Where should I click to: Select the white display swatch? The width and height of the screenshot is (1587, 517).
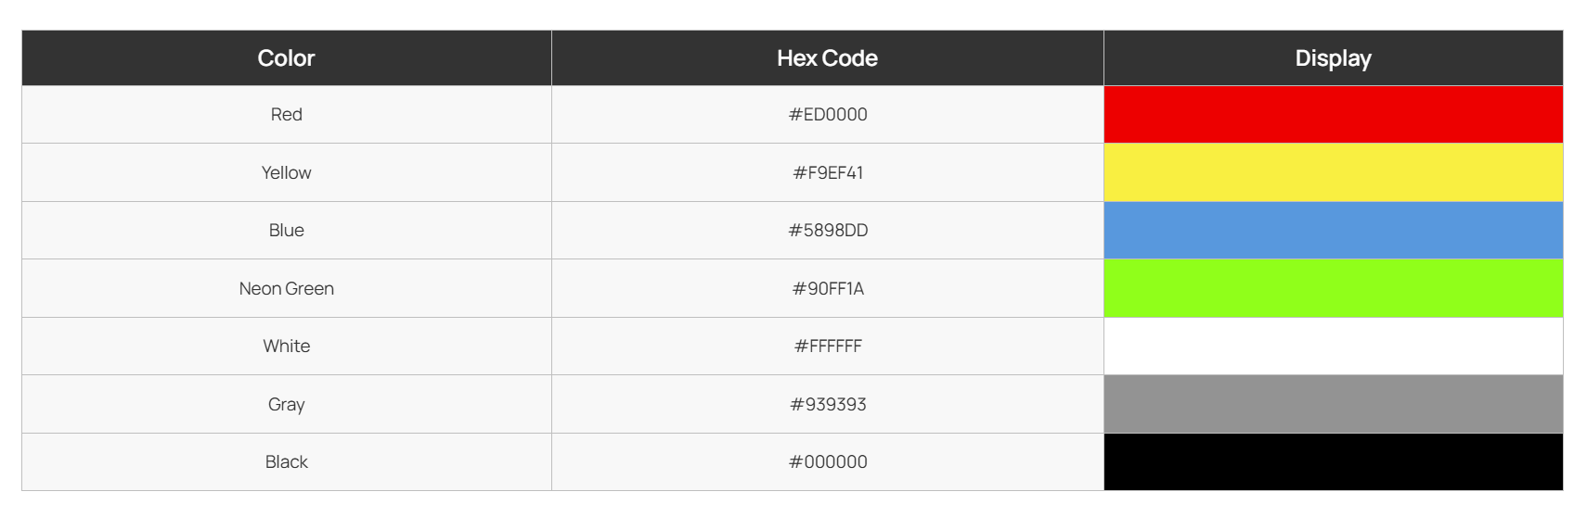1333,347
